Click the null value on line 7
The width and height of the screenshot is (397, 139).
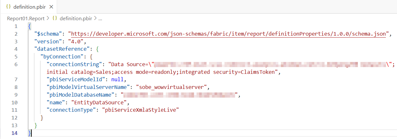(118, 79)
